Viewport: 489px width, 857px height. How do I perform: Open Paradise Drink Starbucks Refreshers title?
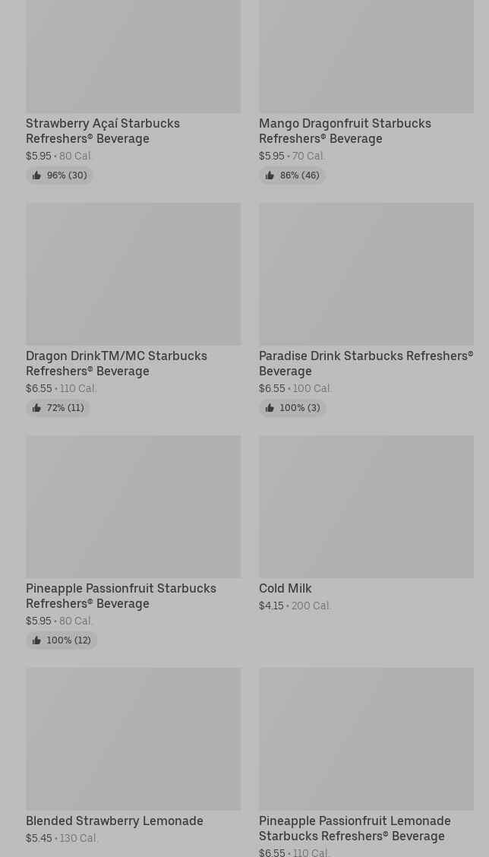365,363
